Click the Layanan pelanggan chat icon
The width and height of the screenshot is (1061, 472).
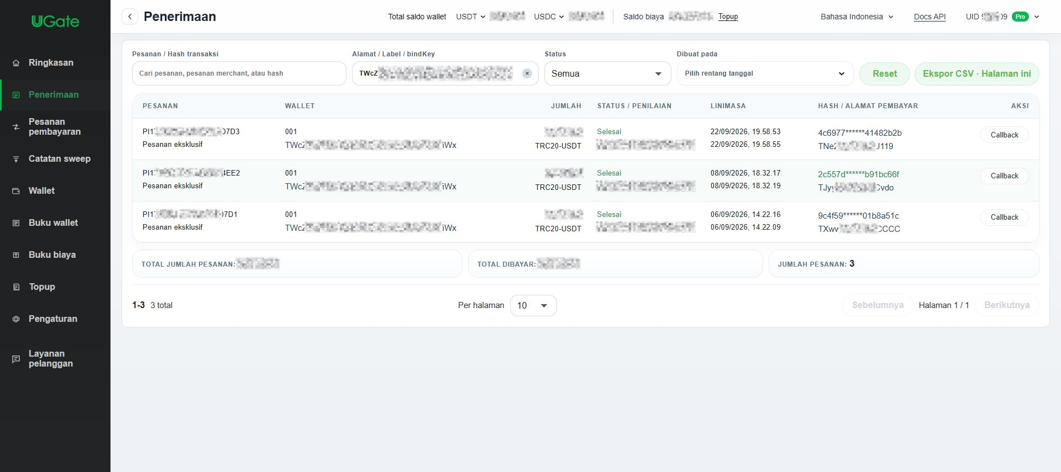coord(16,359)
